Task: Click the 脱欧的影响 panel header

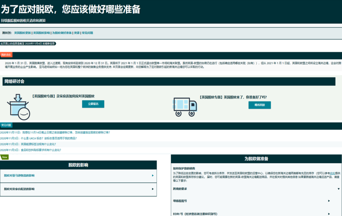Action: 78,165
